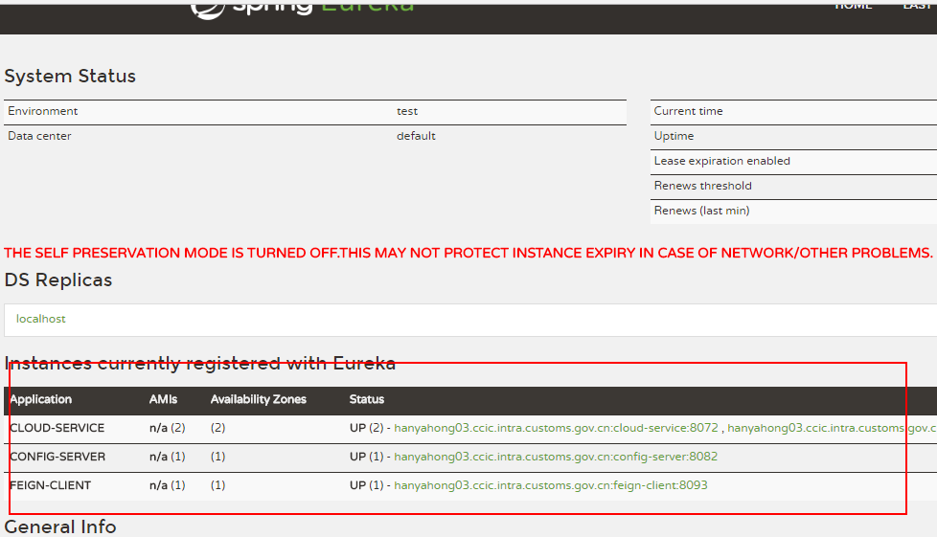This screenshot has height=537, width=937.
Task: Click the HOME navigation item
Action: coord(854,6)
